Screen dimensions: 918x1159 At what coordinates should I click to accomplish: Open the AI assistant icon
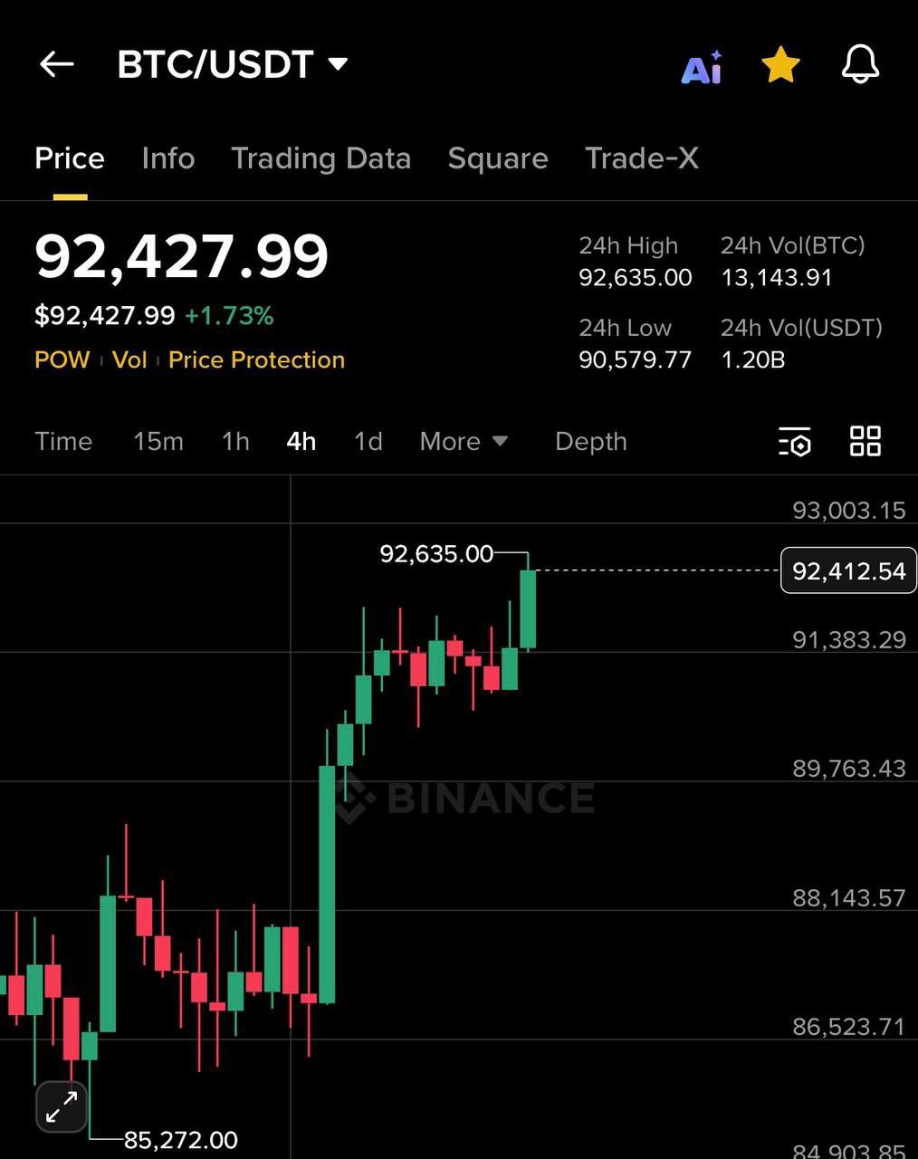tap(701, 66)
